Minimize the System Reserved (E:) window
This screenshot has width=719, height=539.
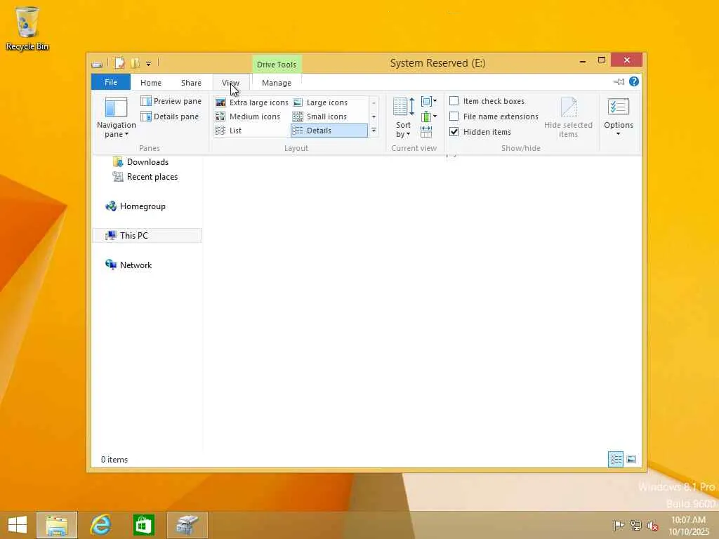(582, 61)
